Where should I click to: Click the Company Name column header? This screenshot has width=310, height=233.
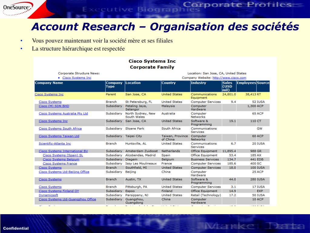click(x=70, y=86)
